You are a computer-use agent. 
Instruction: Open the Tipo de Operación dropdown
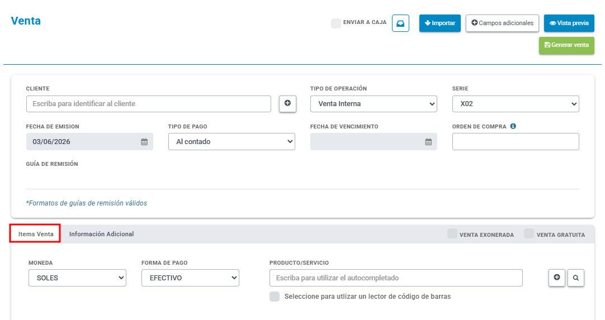coord(374,104)
